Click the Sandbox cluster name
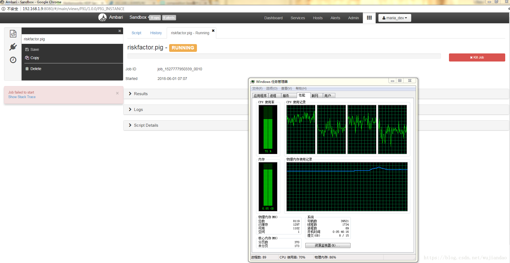Image resolution: width=510 pixels, height=263 pixels. click(138, 17)
